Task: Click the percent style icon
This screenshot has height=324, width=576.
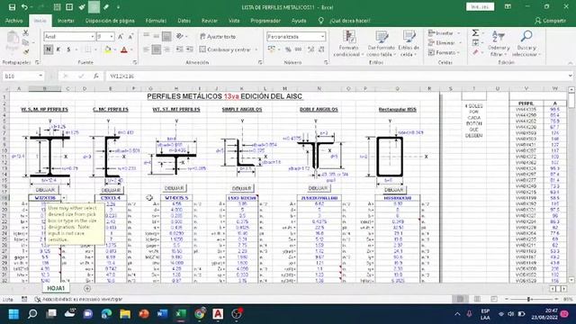Action: pos(288,49)
